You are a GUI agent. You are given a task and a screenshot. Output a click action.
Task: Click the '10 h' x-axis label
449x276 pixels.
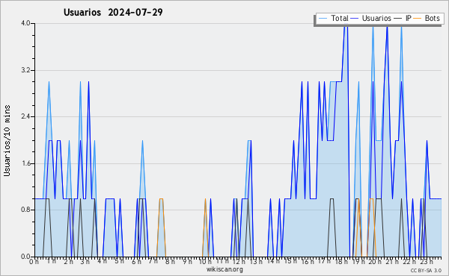205,261
